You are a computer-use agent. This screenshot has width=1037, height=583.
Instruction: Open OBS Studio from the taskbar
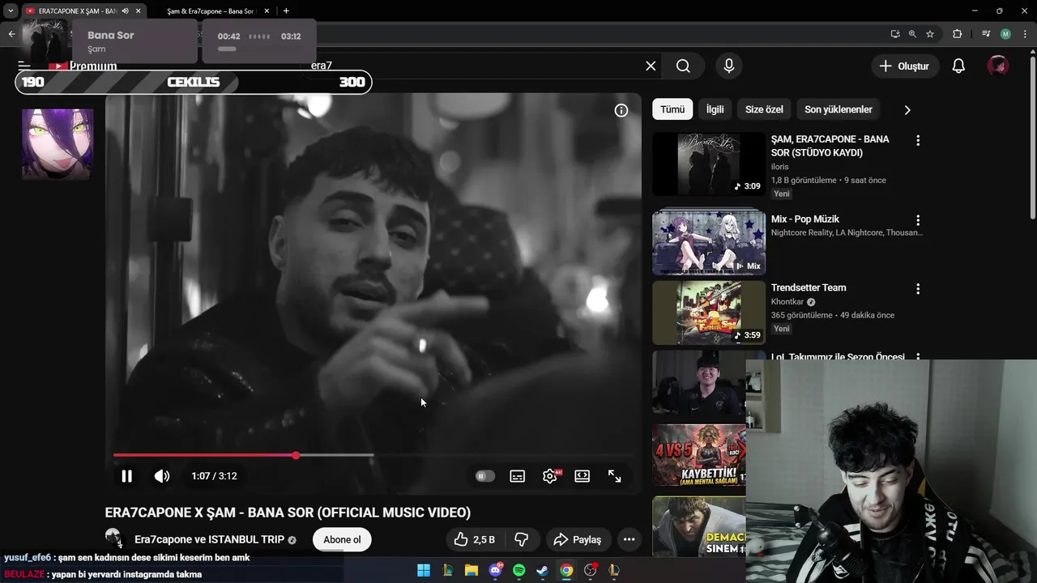click(x=591, y=571)
